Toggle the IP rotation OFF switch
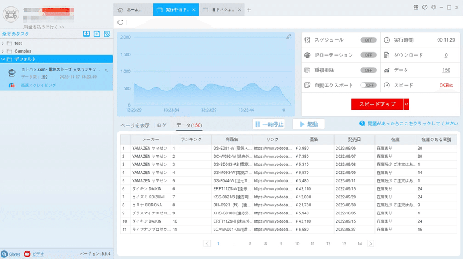Screen dimensions: 463x259 (368, 55)
